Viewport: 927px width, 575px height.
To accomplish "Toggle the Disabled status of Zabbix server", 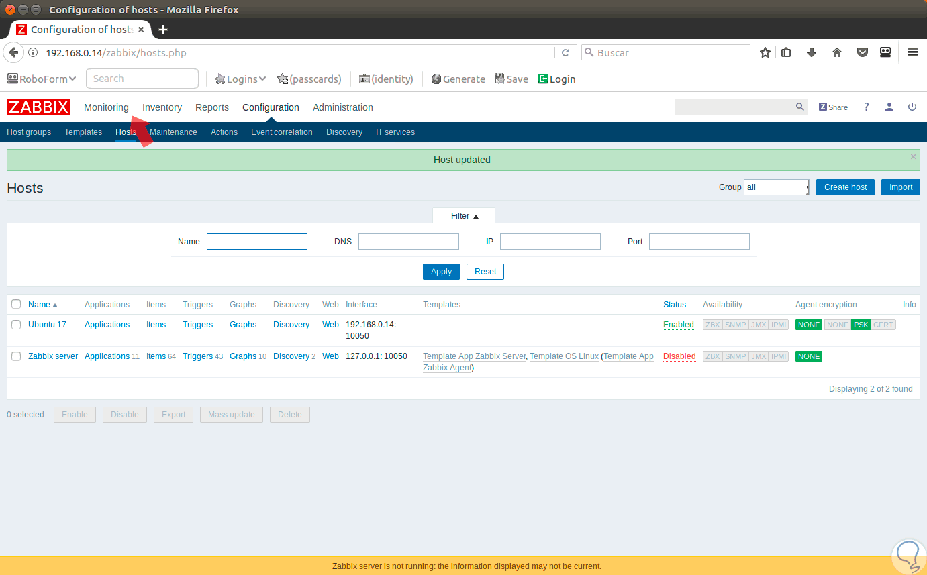I will [x=679, y=356].
